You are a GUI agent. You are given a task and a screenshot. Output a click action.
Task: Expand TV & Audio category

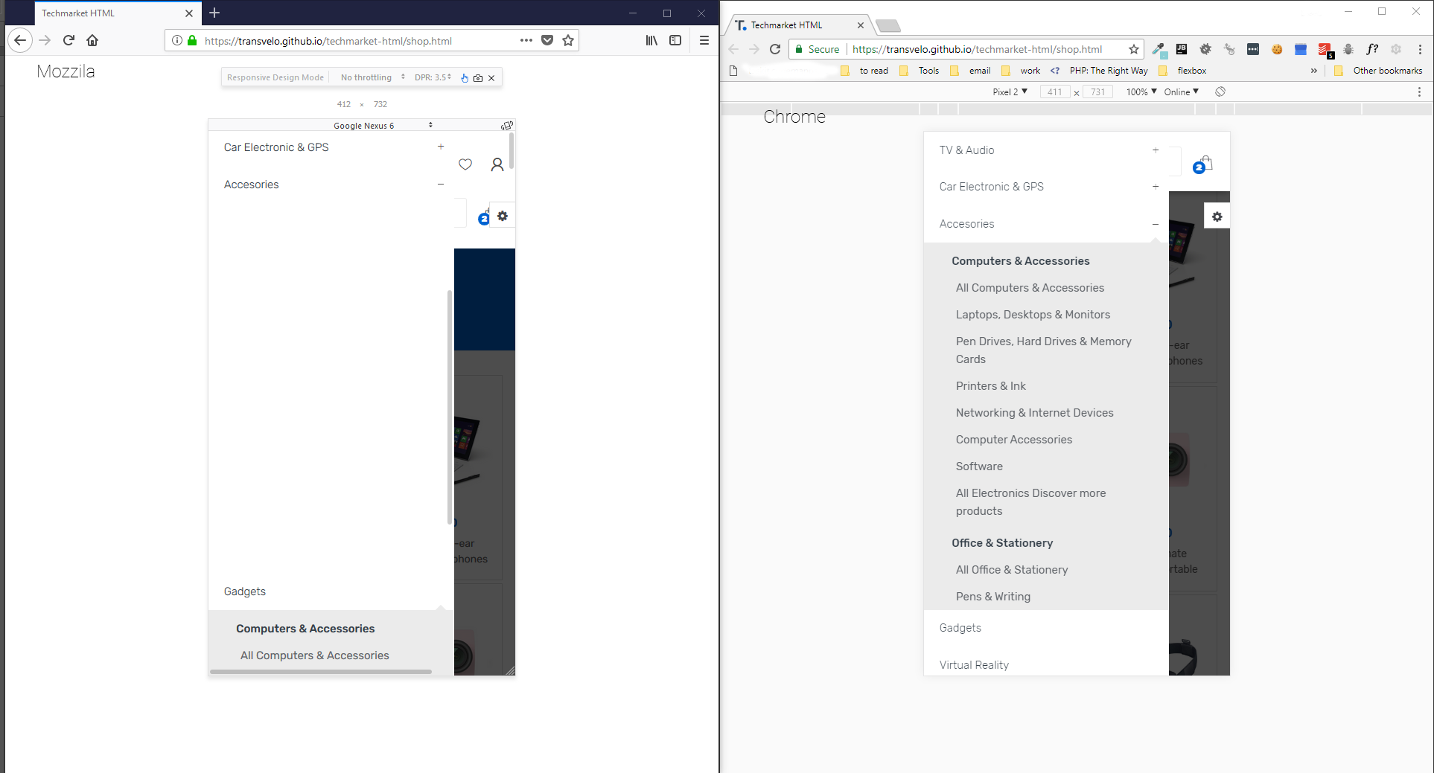click(x=1156, y=150)
